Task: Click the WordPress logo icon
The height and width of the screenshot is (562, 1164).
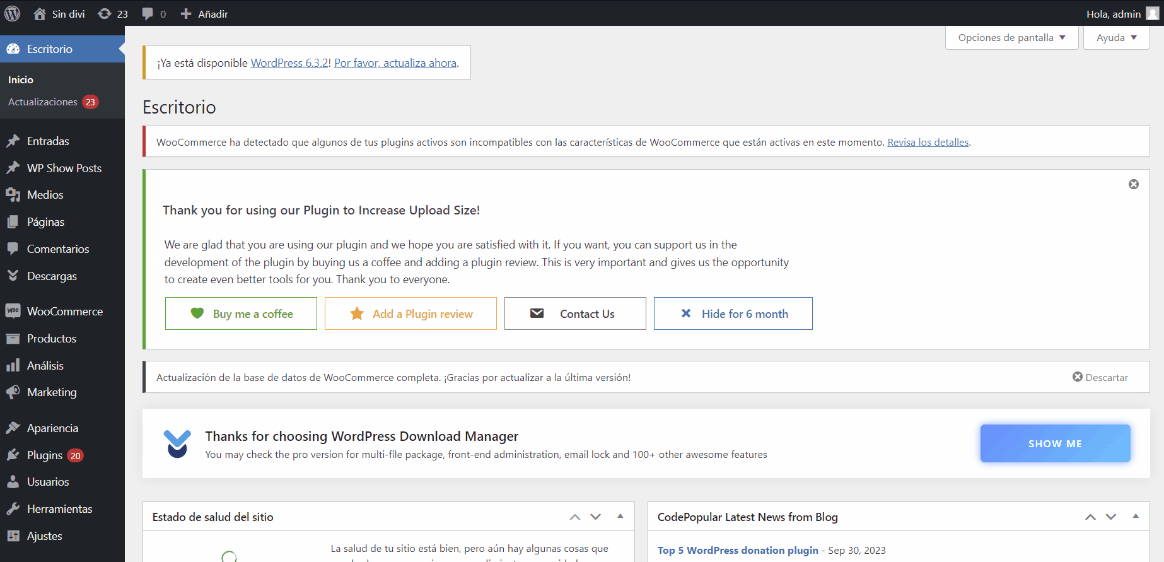Action: point(13,13)
